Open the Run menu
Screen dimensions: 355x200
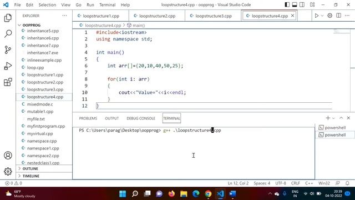(x=90, y=5)
